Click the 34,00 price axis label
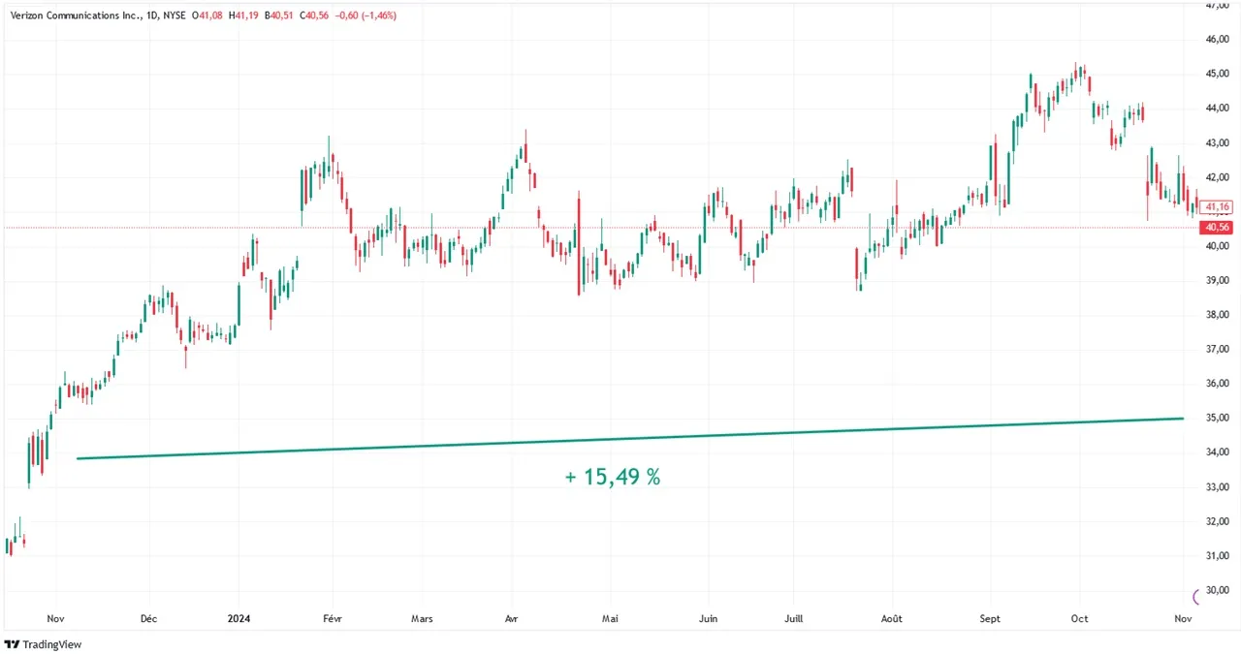This screenshot has width=1241, height=654. pos(1218,452)
